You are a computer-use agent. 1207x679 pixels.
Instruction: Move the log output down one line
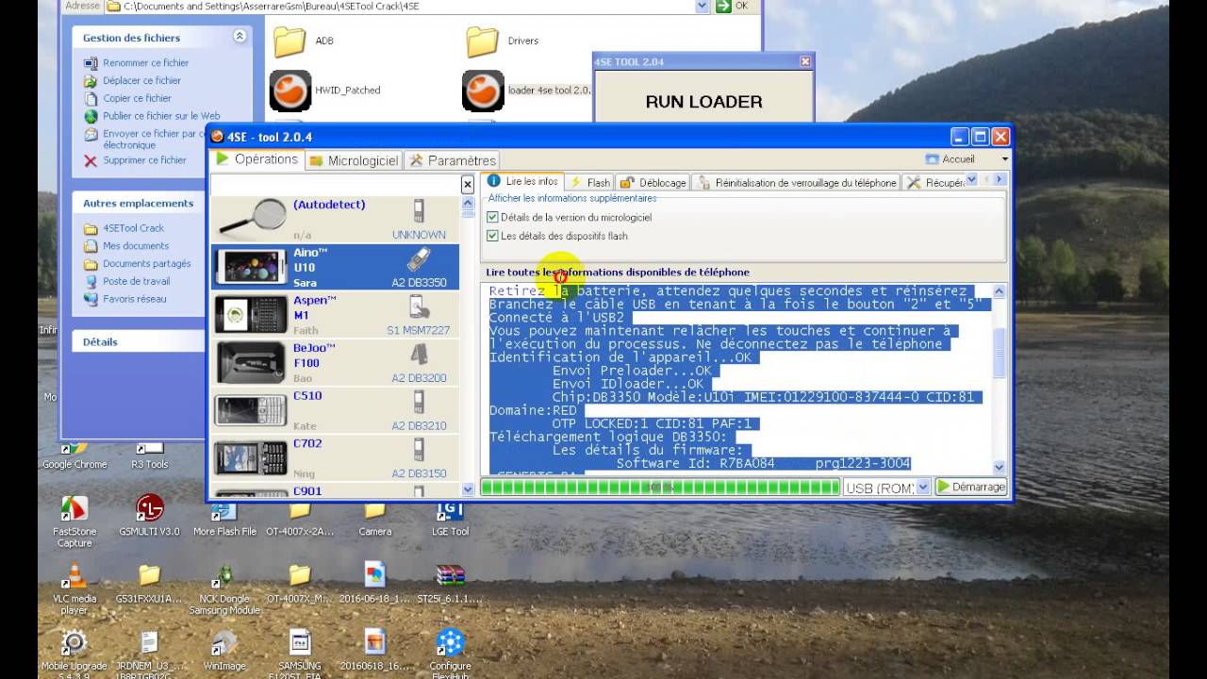pos(999,467)
